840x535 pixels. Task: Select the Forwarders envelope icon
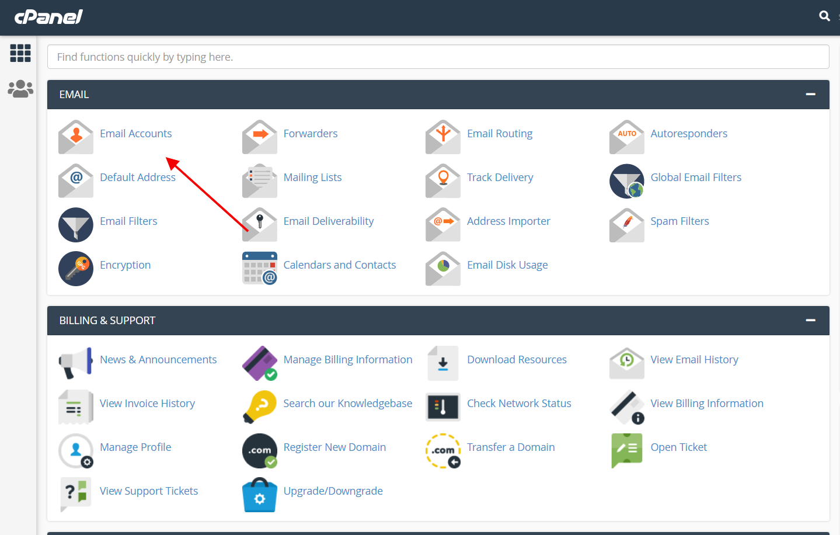pos(259,137)
